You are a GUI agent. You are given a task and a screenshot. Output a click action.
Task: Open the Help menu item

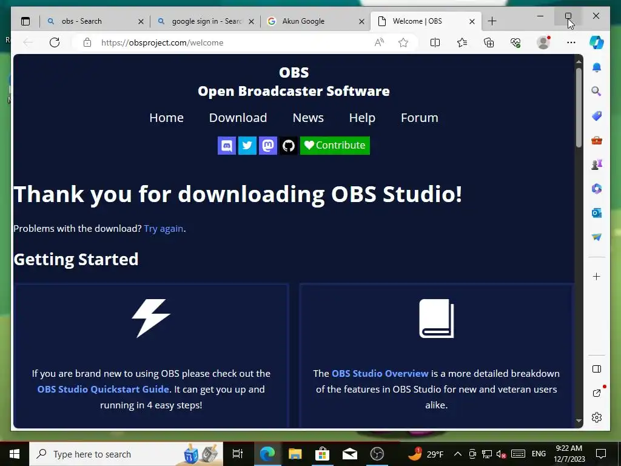point(362,118)
